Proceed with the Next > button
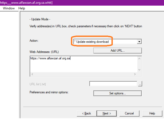 [x=107, y=113]
